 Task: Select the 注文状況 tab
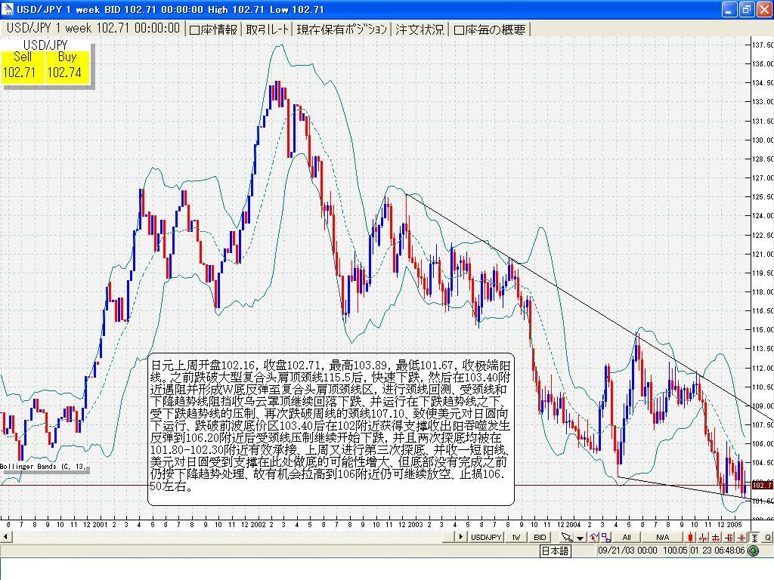pos(419,29)
